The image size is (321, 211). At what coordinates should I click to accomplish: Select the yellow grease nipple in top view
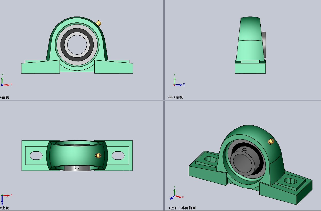click(98, 155)
